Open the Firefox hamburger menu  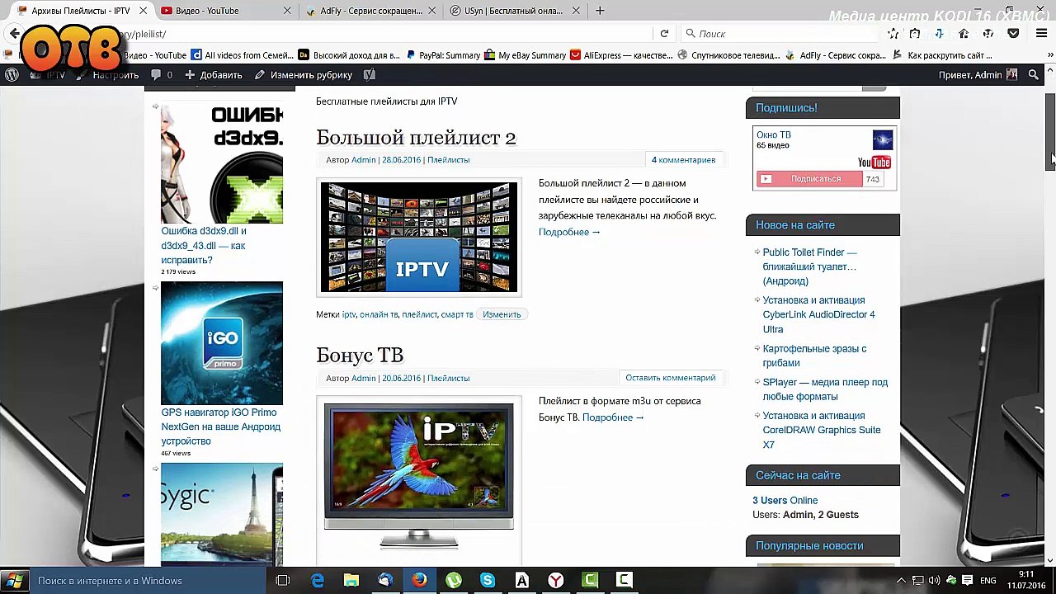click(x=1041, y=34)
